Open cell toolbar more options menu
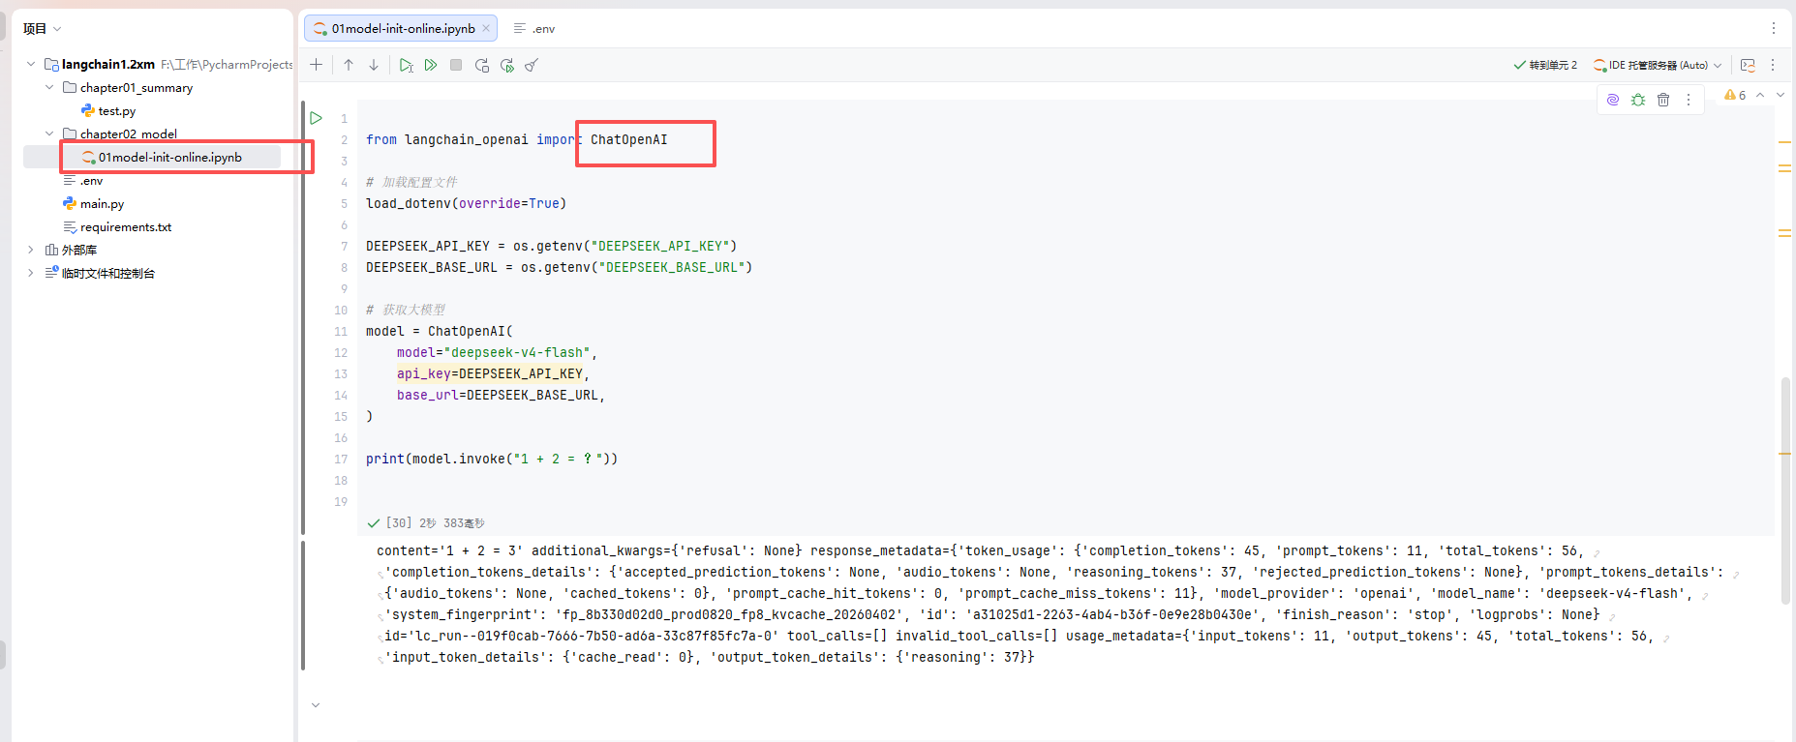The height and width of the screenshot is (742, 1796). click(x=1689, y=100)
